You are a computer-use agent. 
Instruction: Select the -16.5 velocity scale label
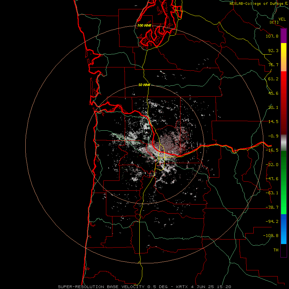pos(272,150)
